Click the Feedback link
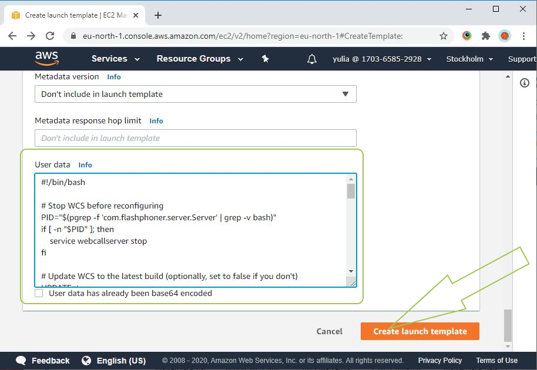This screenshot has width=537, height=370. tap(51, 361)
